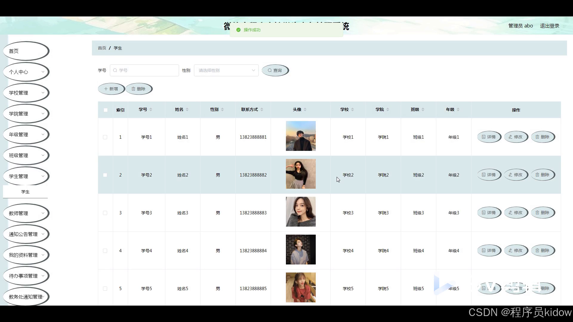The width and height of the screenshot is (573, 322).
Task: Click 删除 trash button for student row 3
Action: [x=543, y=213]
